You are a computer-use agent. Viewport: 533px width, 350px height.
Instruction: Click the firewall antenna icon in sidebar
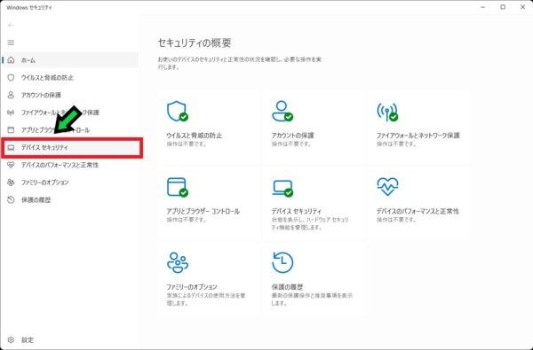pyautogui.click(x=11, y=113)
